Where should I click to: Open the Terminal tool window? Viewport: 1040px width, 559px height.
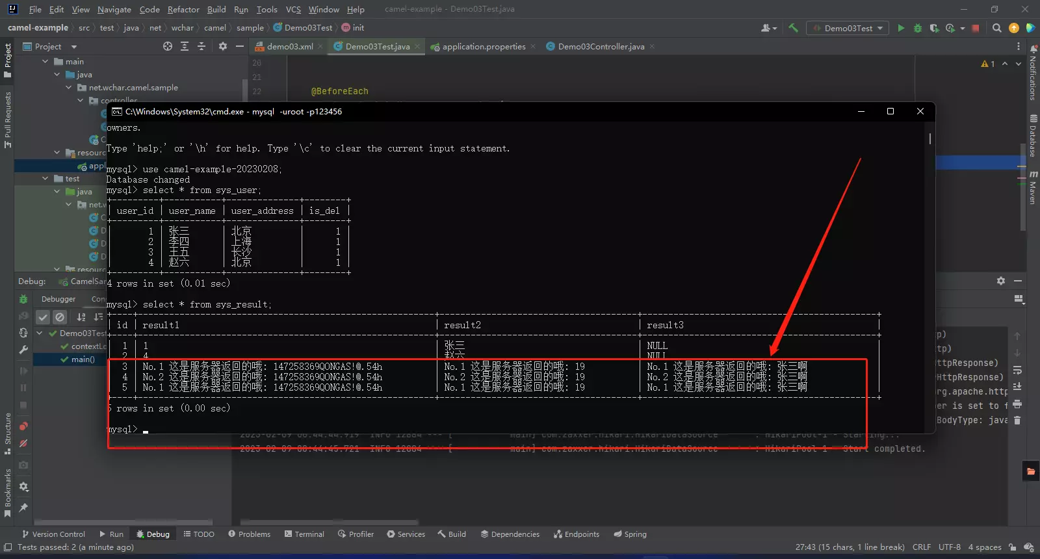(x=304, y=534)
